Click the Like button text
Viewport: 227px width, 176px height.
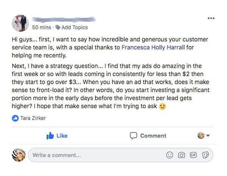tap(62, 136)
